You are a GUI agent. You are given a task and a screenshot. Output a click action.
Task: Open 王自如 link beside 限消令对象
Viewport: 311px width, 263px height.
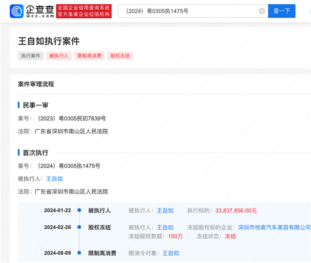pyautogui.click(x=171, y=253)
